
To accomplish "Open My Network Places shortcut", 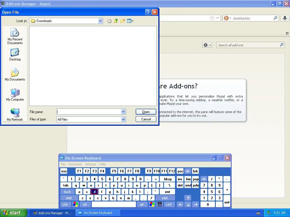I will tap(15, 115).
